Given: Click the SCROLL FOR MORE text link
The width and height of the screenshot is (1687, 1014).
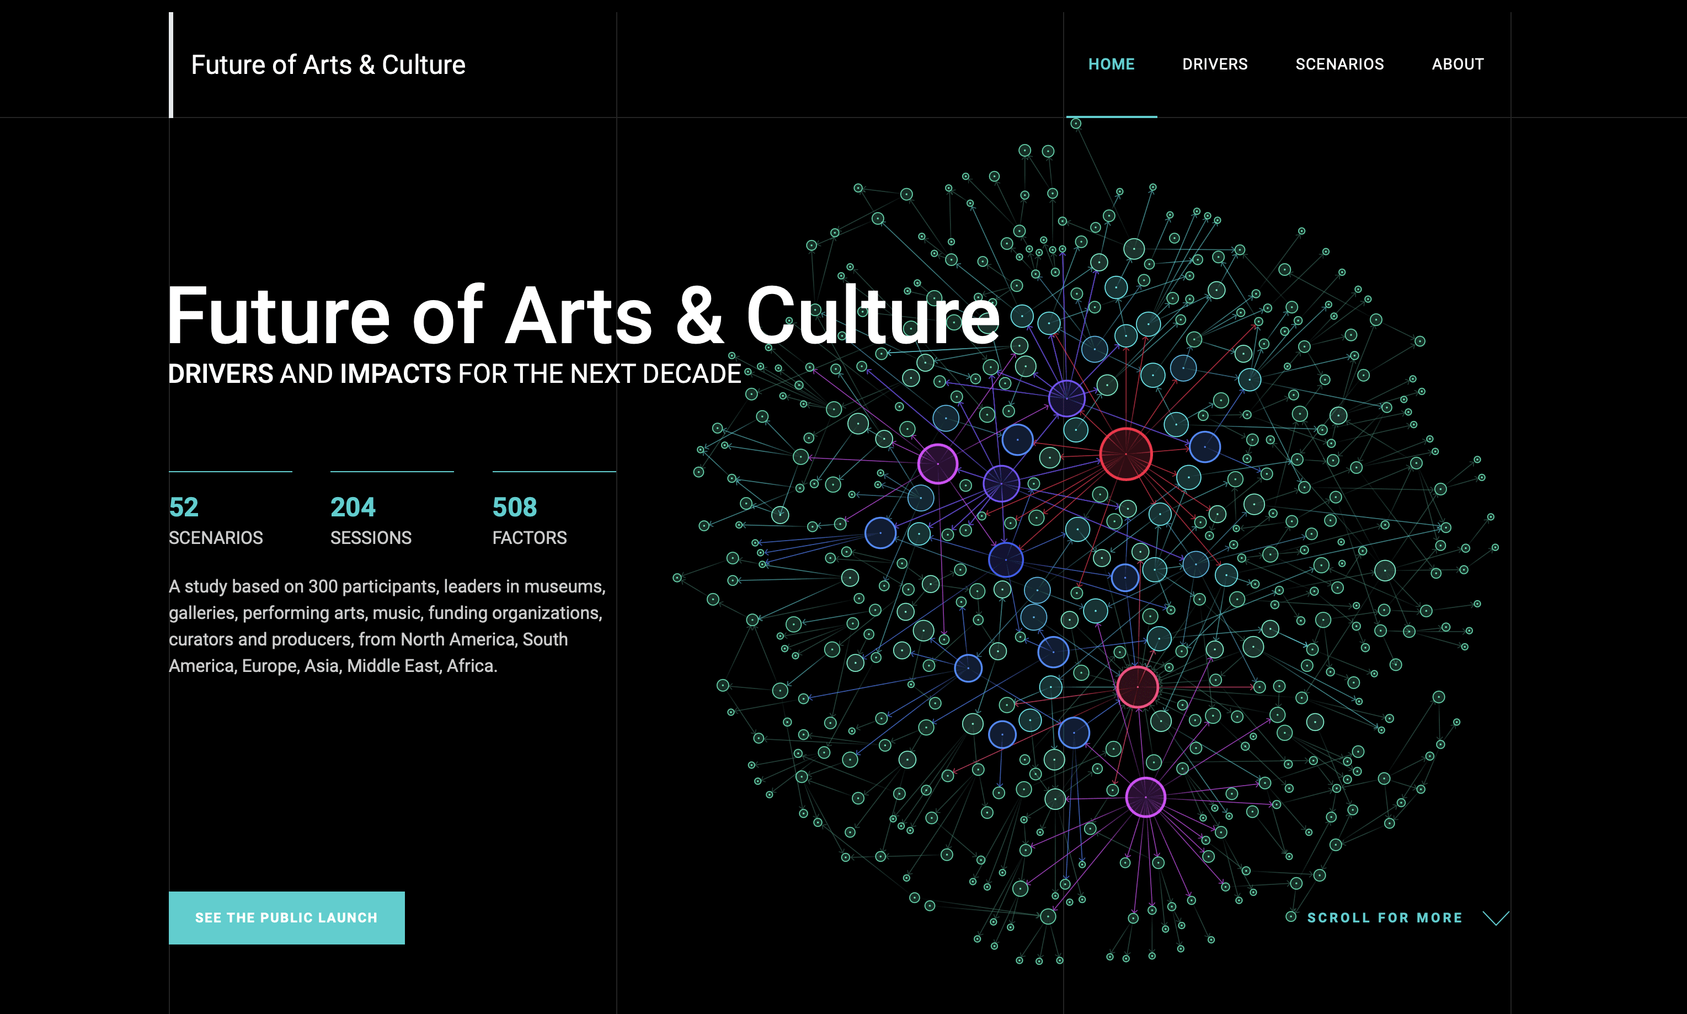Looking at the screenshot, I should click(1384, 917).
